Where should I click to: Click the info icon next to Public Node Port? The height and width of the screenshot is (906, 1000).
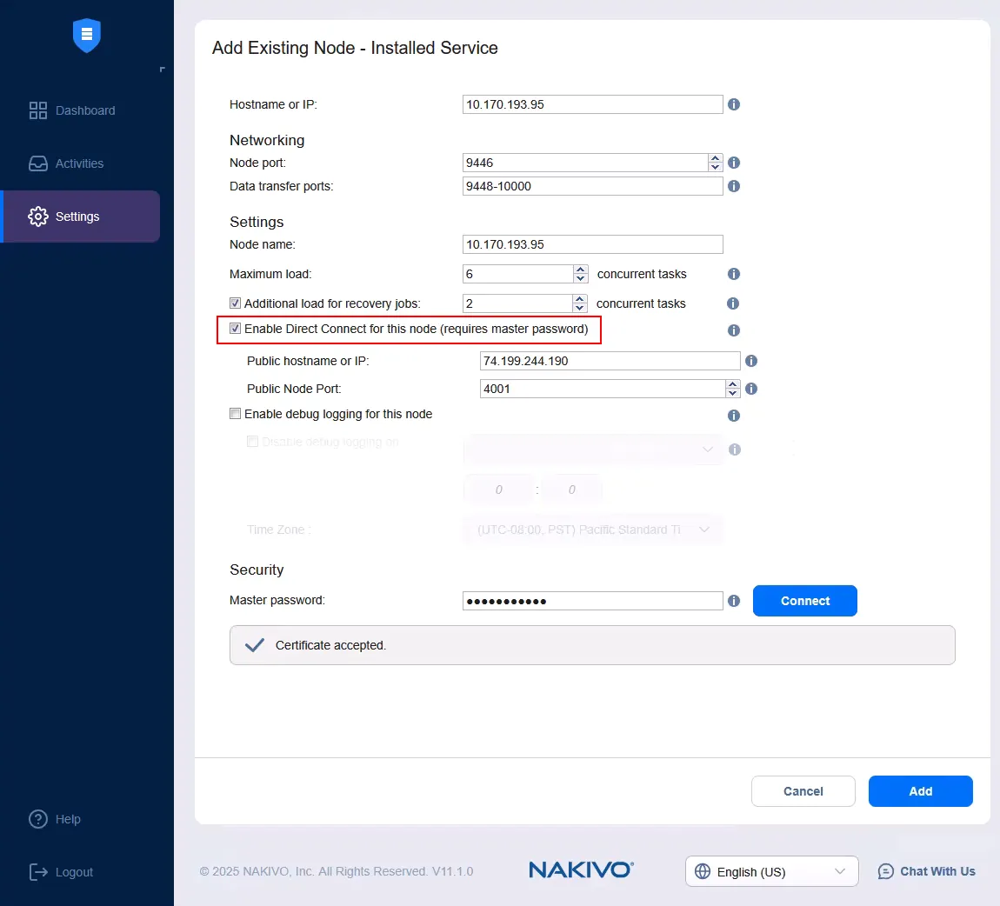[x=751, y=389]
